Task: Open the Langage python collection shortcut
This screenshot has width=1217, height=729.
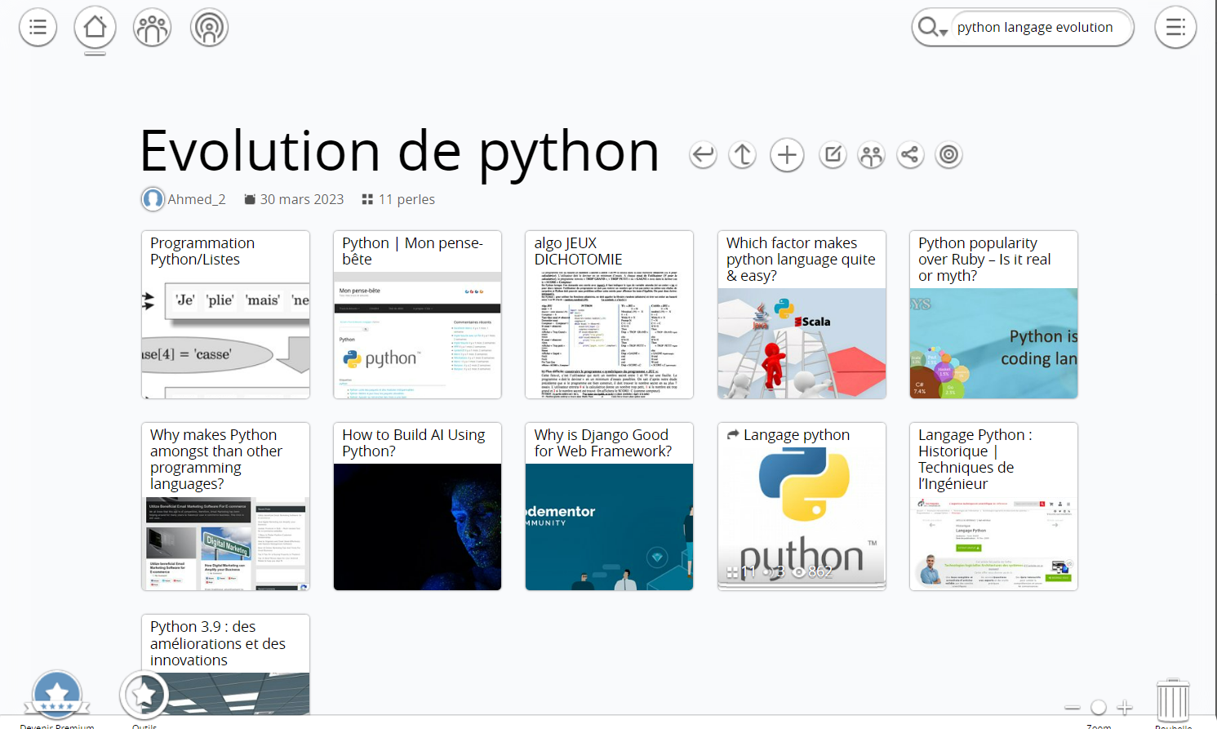Action: point(802,506)
